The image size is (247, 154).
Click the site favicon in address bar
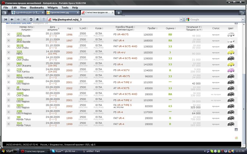50,19
